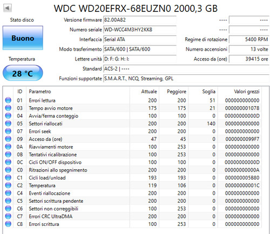Click the status dot for Cicli load/unload
Viewport: 270px width, 234px height.
tap(8, 177)
